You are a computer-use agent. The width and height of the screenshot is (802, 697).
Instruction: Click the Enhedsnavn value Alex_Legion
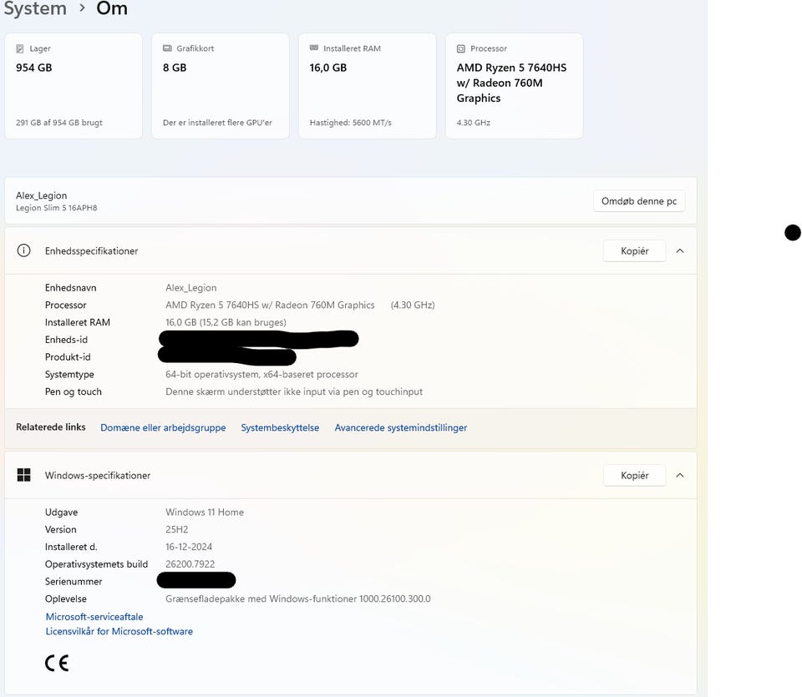[x=190, y=288]
